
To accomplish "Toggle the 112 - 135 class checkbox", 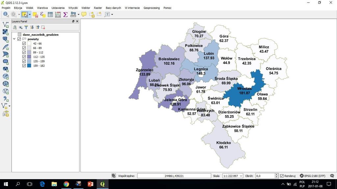I will coord(24,57).
